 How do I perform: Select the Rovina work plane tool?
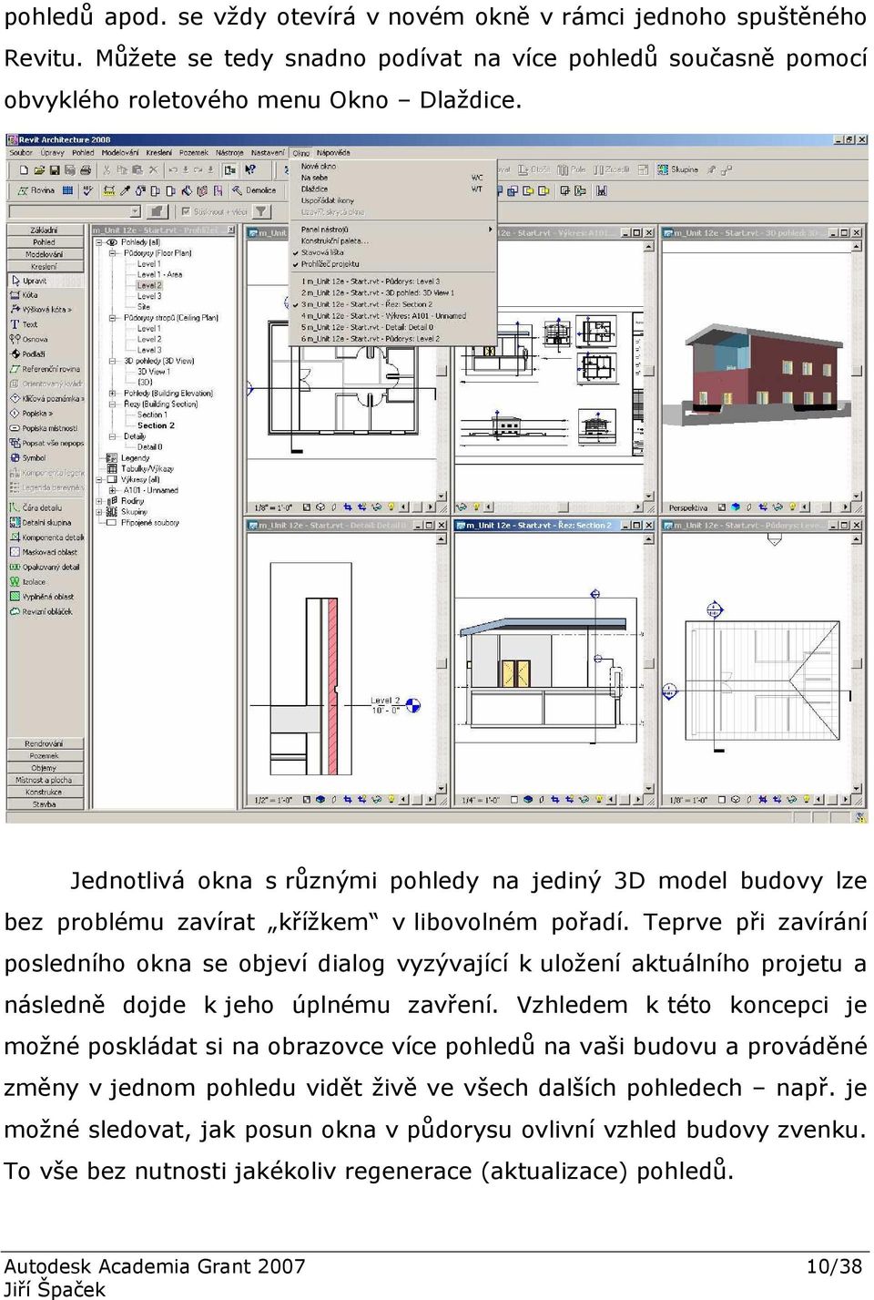tap(37, 191)
